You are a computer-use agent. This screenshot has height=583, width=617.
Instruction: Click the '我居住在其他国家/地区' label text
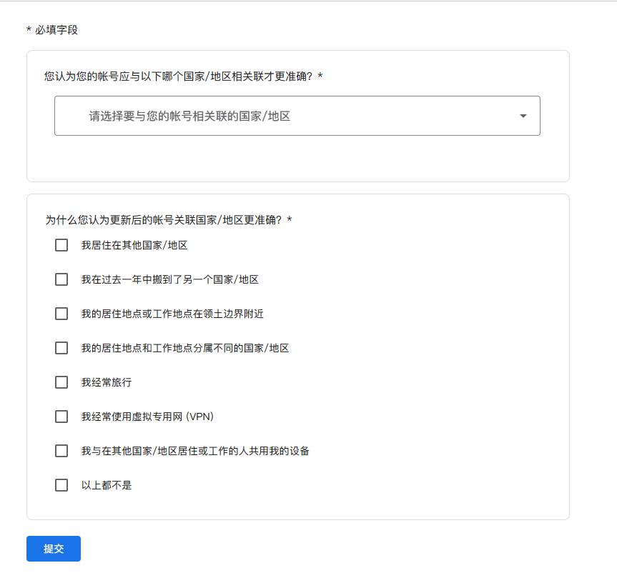tap(134, 245)
